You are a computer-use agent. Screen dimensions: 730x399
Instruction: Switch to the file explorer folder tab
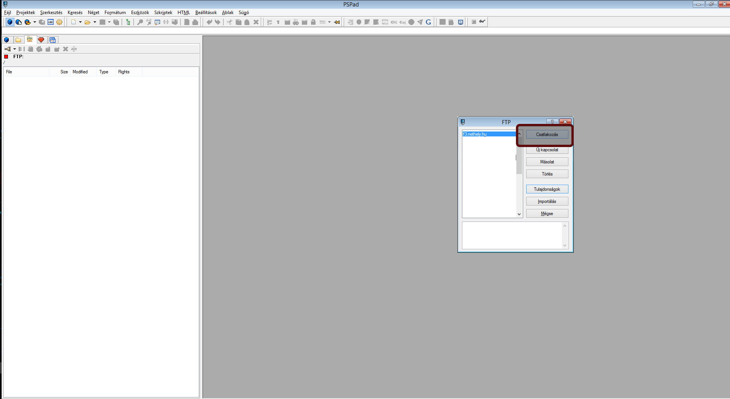pyautogui.click(x=18, y=40)
